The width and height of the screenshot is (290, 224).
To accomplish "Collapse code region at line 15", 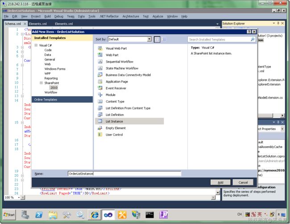I will (22, 123).
